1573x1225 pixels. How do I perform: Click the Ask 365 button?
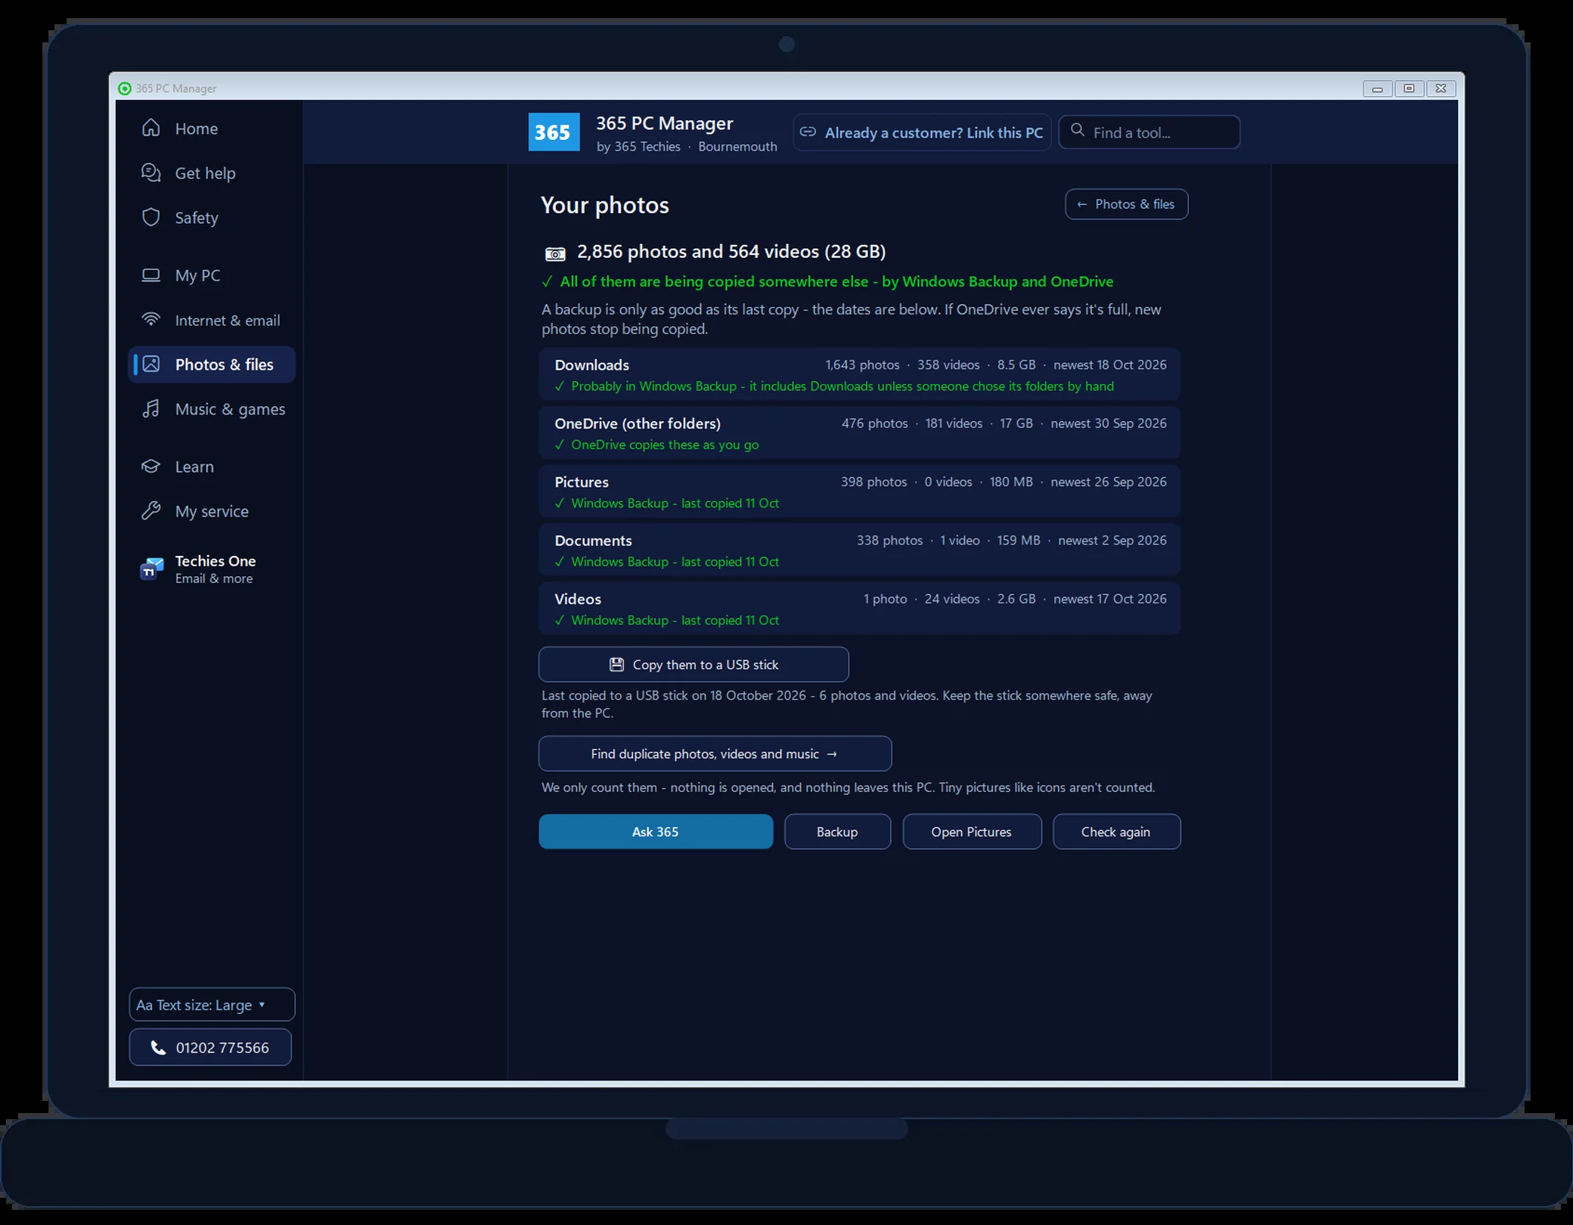pyautogui.click(x=656, y=832)
